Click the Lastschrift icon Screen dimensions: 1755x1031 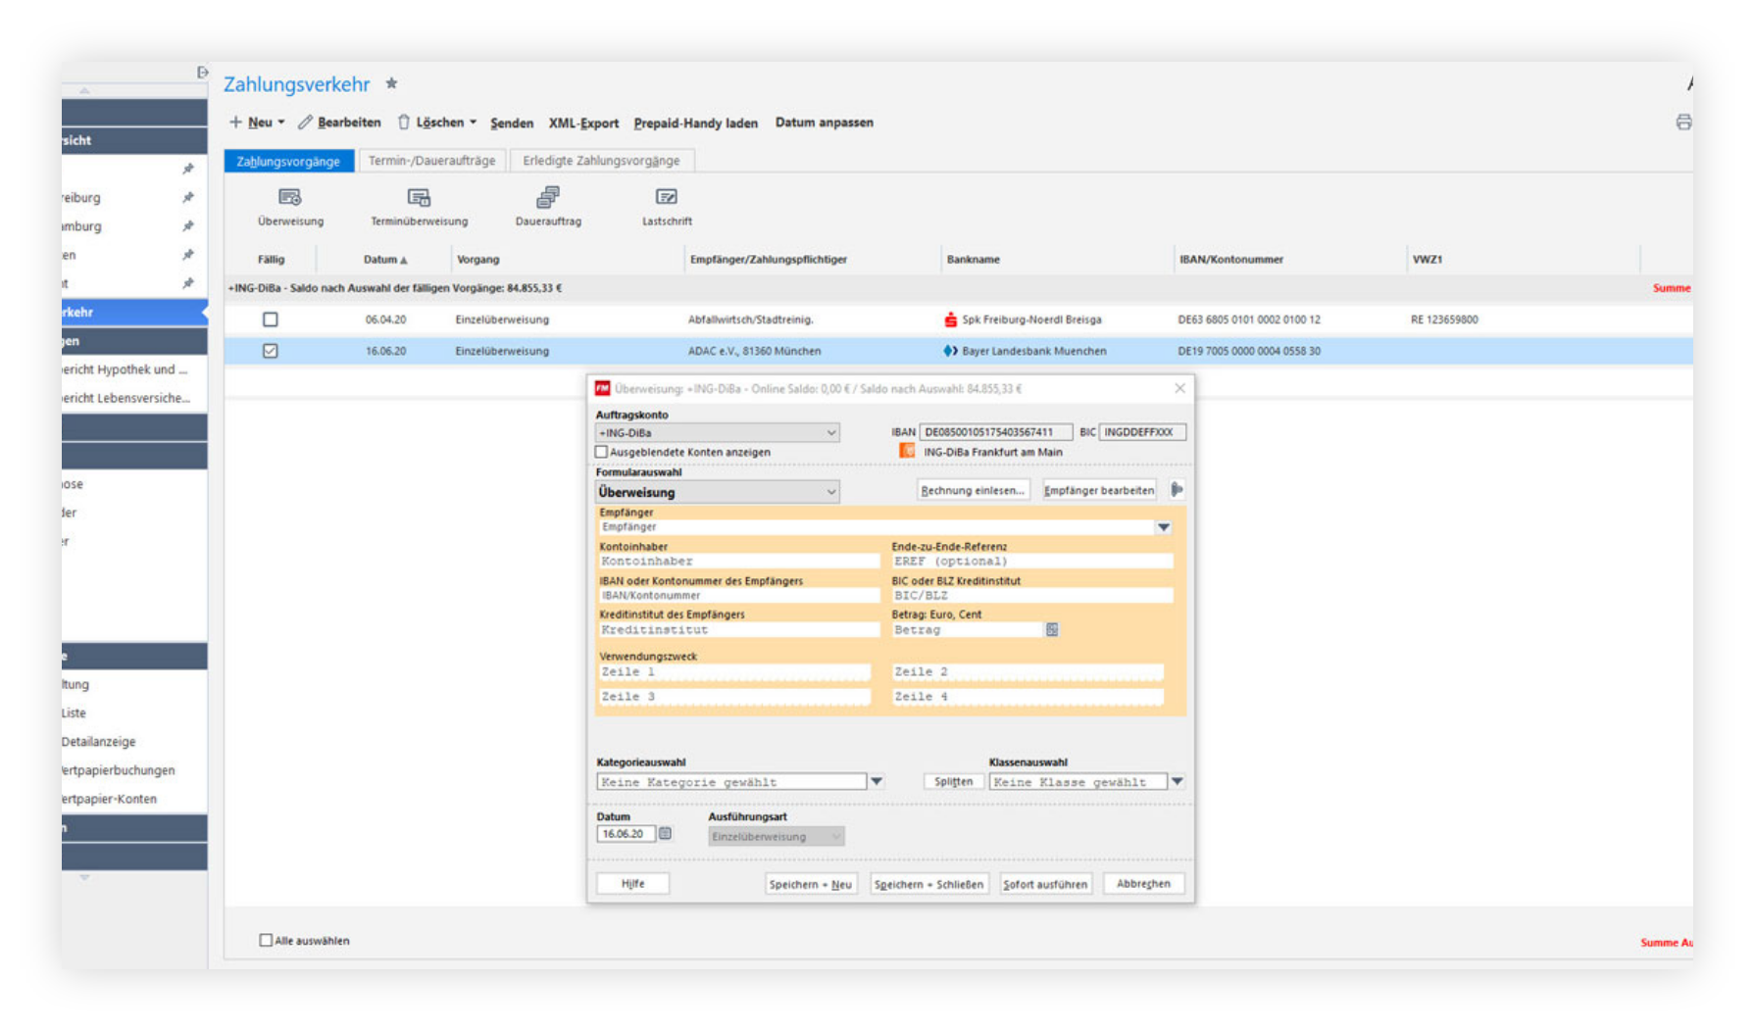(x=667, y=197)
